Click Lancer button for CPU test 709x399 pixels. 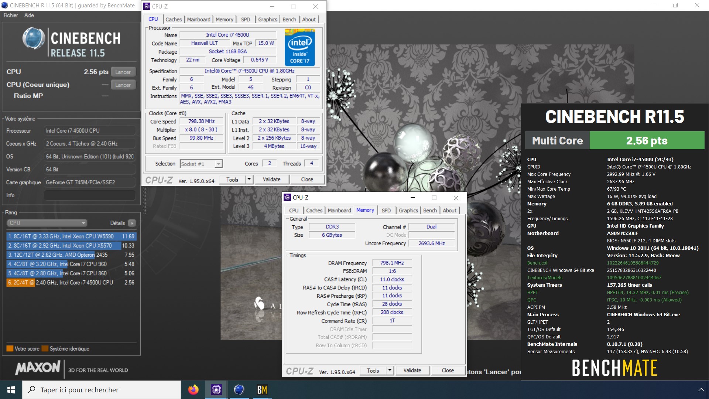(123, 72)
